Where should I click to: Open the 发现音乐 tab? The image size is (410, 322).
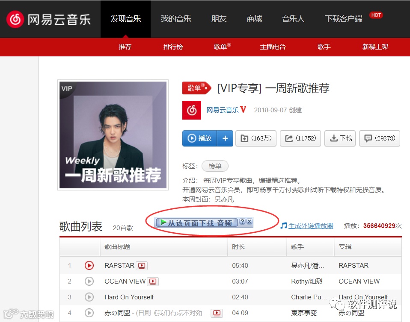point(125,19)
